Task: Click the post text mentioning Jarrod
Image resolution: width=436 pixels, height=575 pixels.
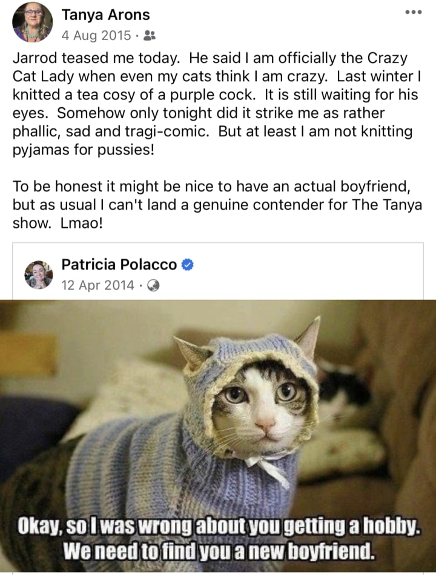Action: point(217,104)
